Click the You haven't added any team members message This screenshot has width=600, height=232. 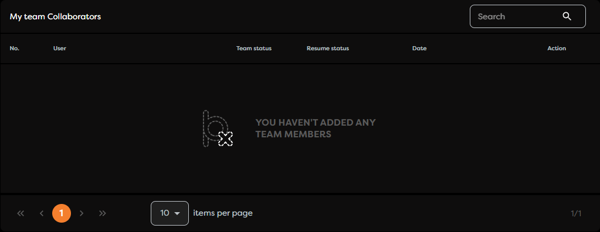pos(316,129)
